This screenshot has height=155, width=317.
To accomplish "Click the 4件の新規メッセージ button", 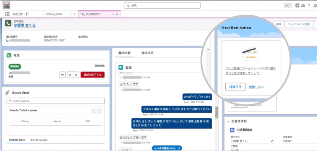I will tap(167, 148).
